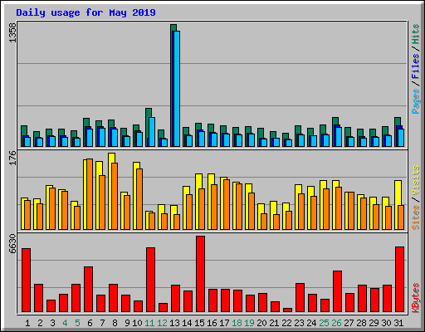Click the red KBytes bar for day 6
Image resolution: width=425 pixels, height=332 pixels.
89,290
